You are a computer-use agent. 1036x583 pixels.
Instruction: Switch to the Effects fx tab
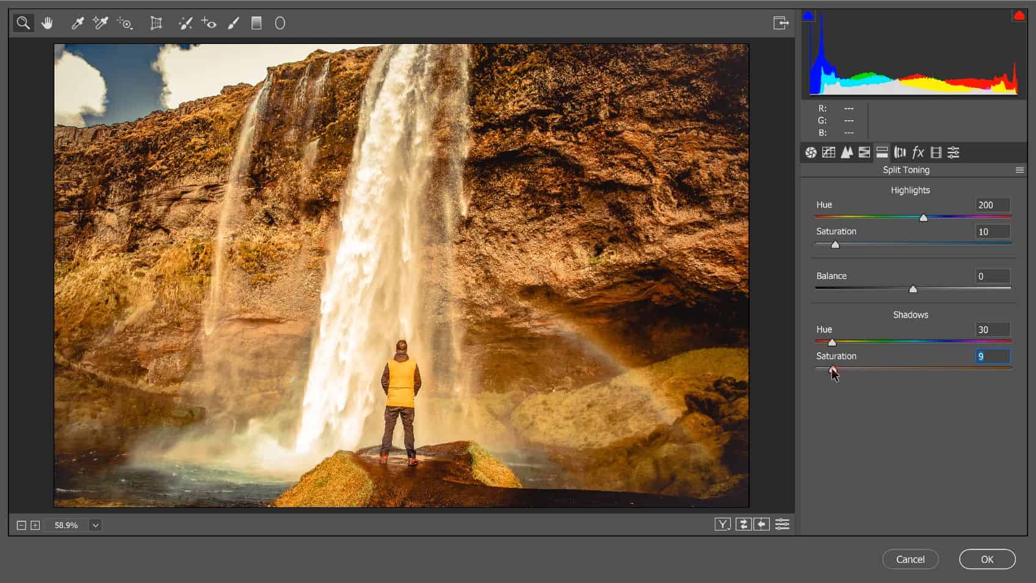918,153
